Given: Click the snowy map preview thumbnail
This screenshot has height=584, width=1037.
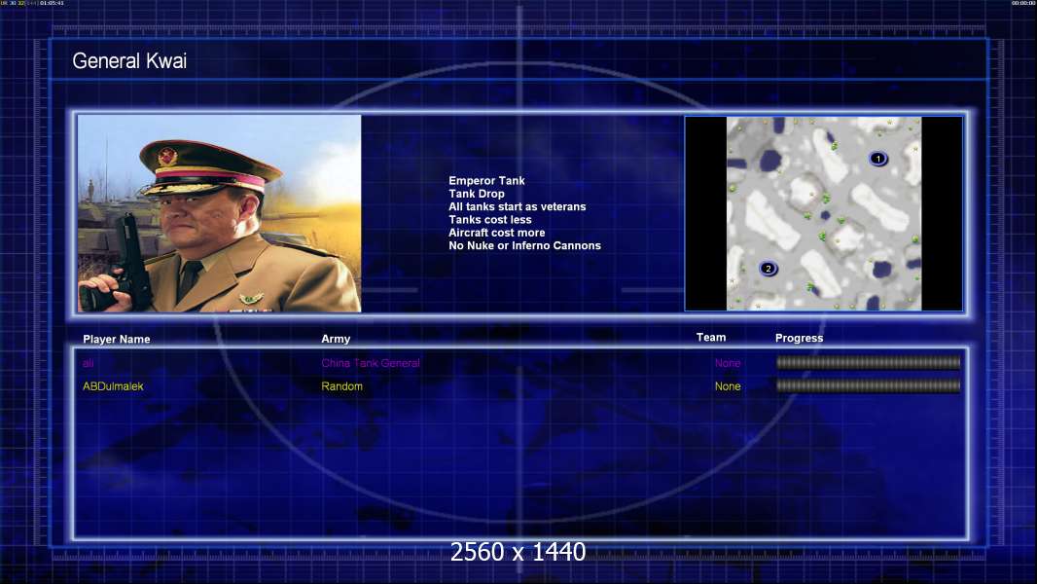Looking at the screenshot, I should (823, 213).
